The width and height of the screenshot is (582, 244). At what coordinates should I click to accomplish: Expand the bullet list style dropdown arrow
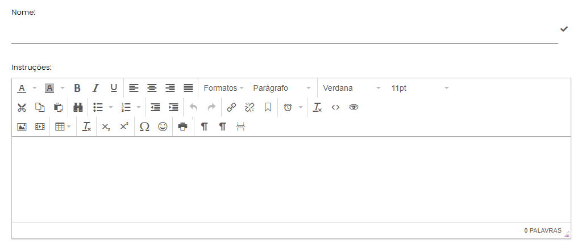click(x=111, y=108)
